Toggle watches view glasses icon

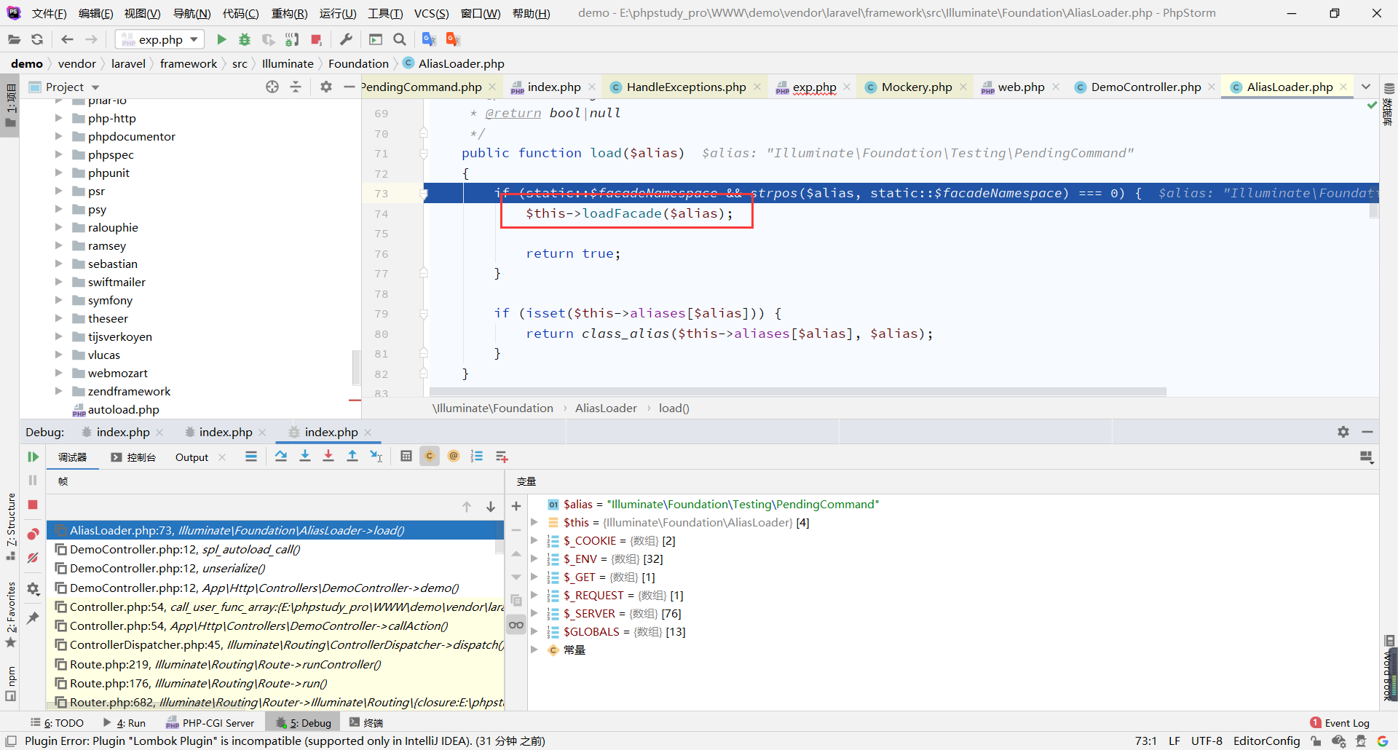516,625
